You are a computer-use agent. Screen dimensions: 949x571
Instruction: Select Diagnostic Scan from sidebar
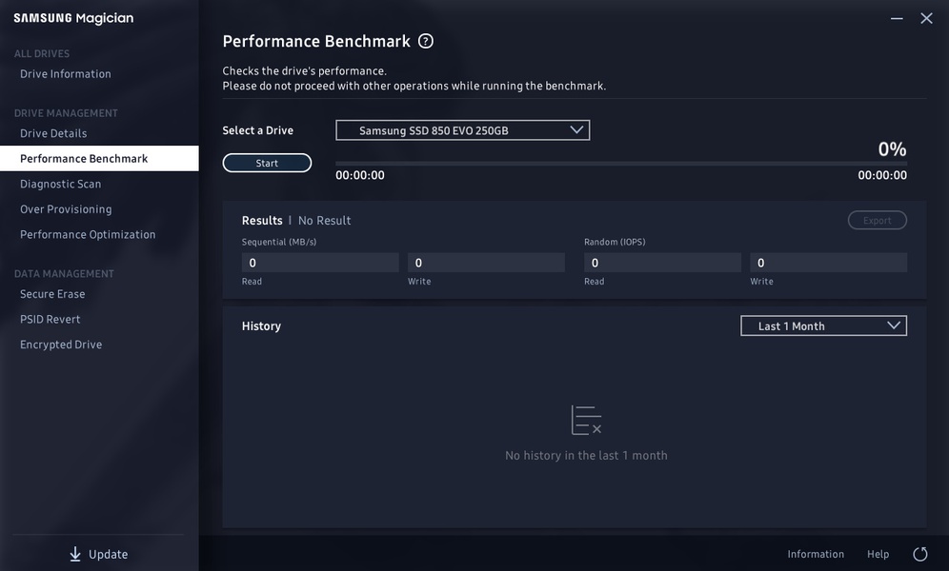coord(60,184)
